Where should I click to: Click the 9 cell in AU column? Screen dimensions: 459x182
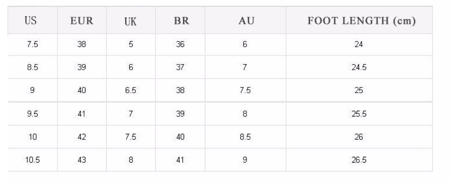point(244,160)
